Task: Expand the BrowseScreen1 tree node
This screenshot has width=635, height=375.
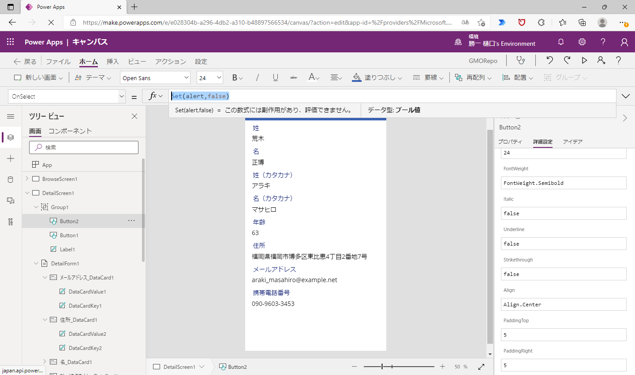Action: click(27, 179)
